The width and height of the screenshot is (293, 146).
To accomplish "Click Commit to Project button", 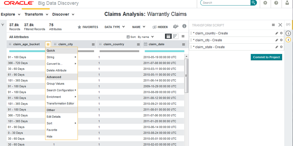I will tap(266, 57).
